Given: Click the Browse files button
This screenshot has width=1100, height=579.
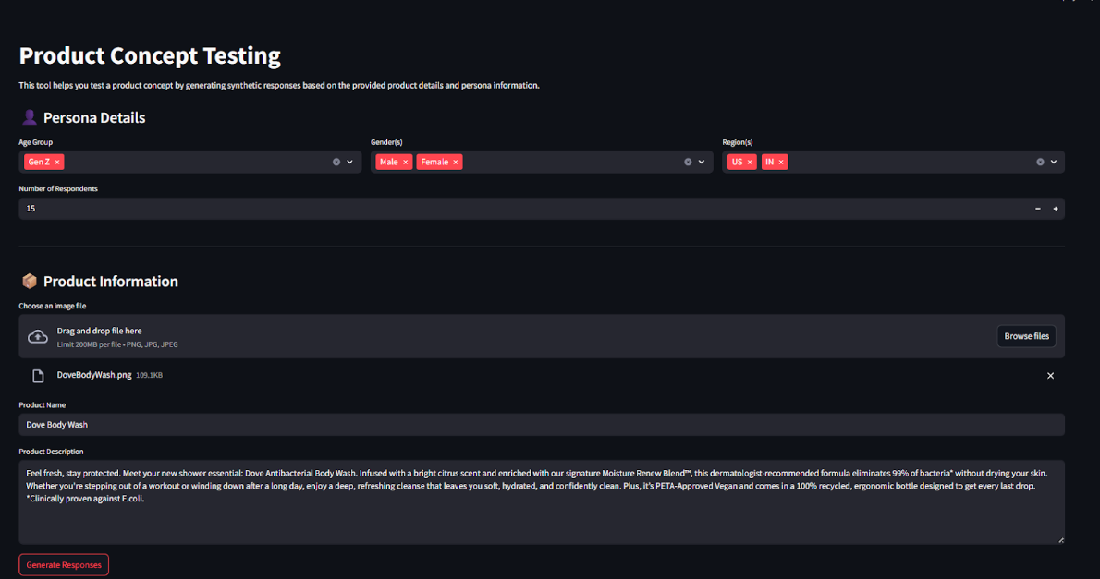Looking at the screenshot, I should pyautogui.click(x=1026, y=336).
